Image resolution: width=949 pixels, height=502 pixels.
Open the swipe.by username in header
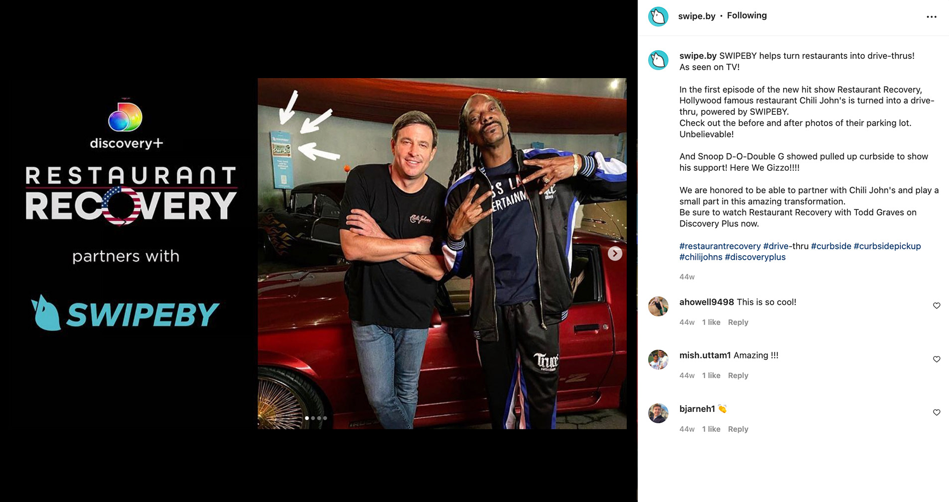696,16
